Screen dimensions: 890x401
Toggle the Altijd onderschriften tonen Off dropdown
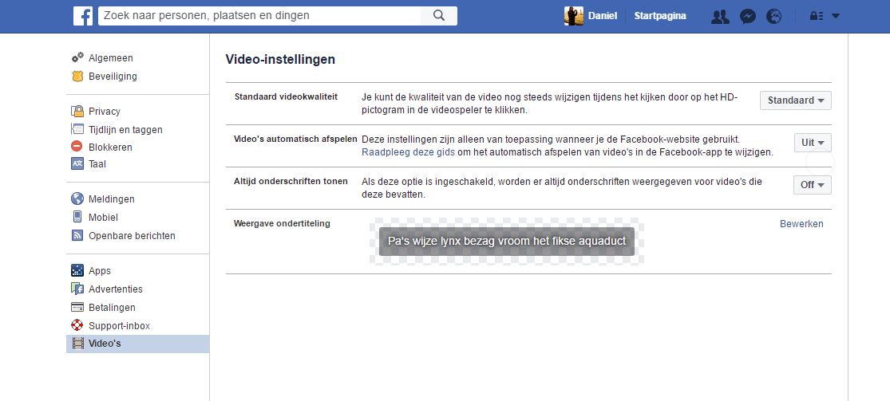click(x=812, y=185)
